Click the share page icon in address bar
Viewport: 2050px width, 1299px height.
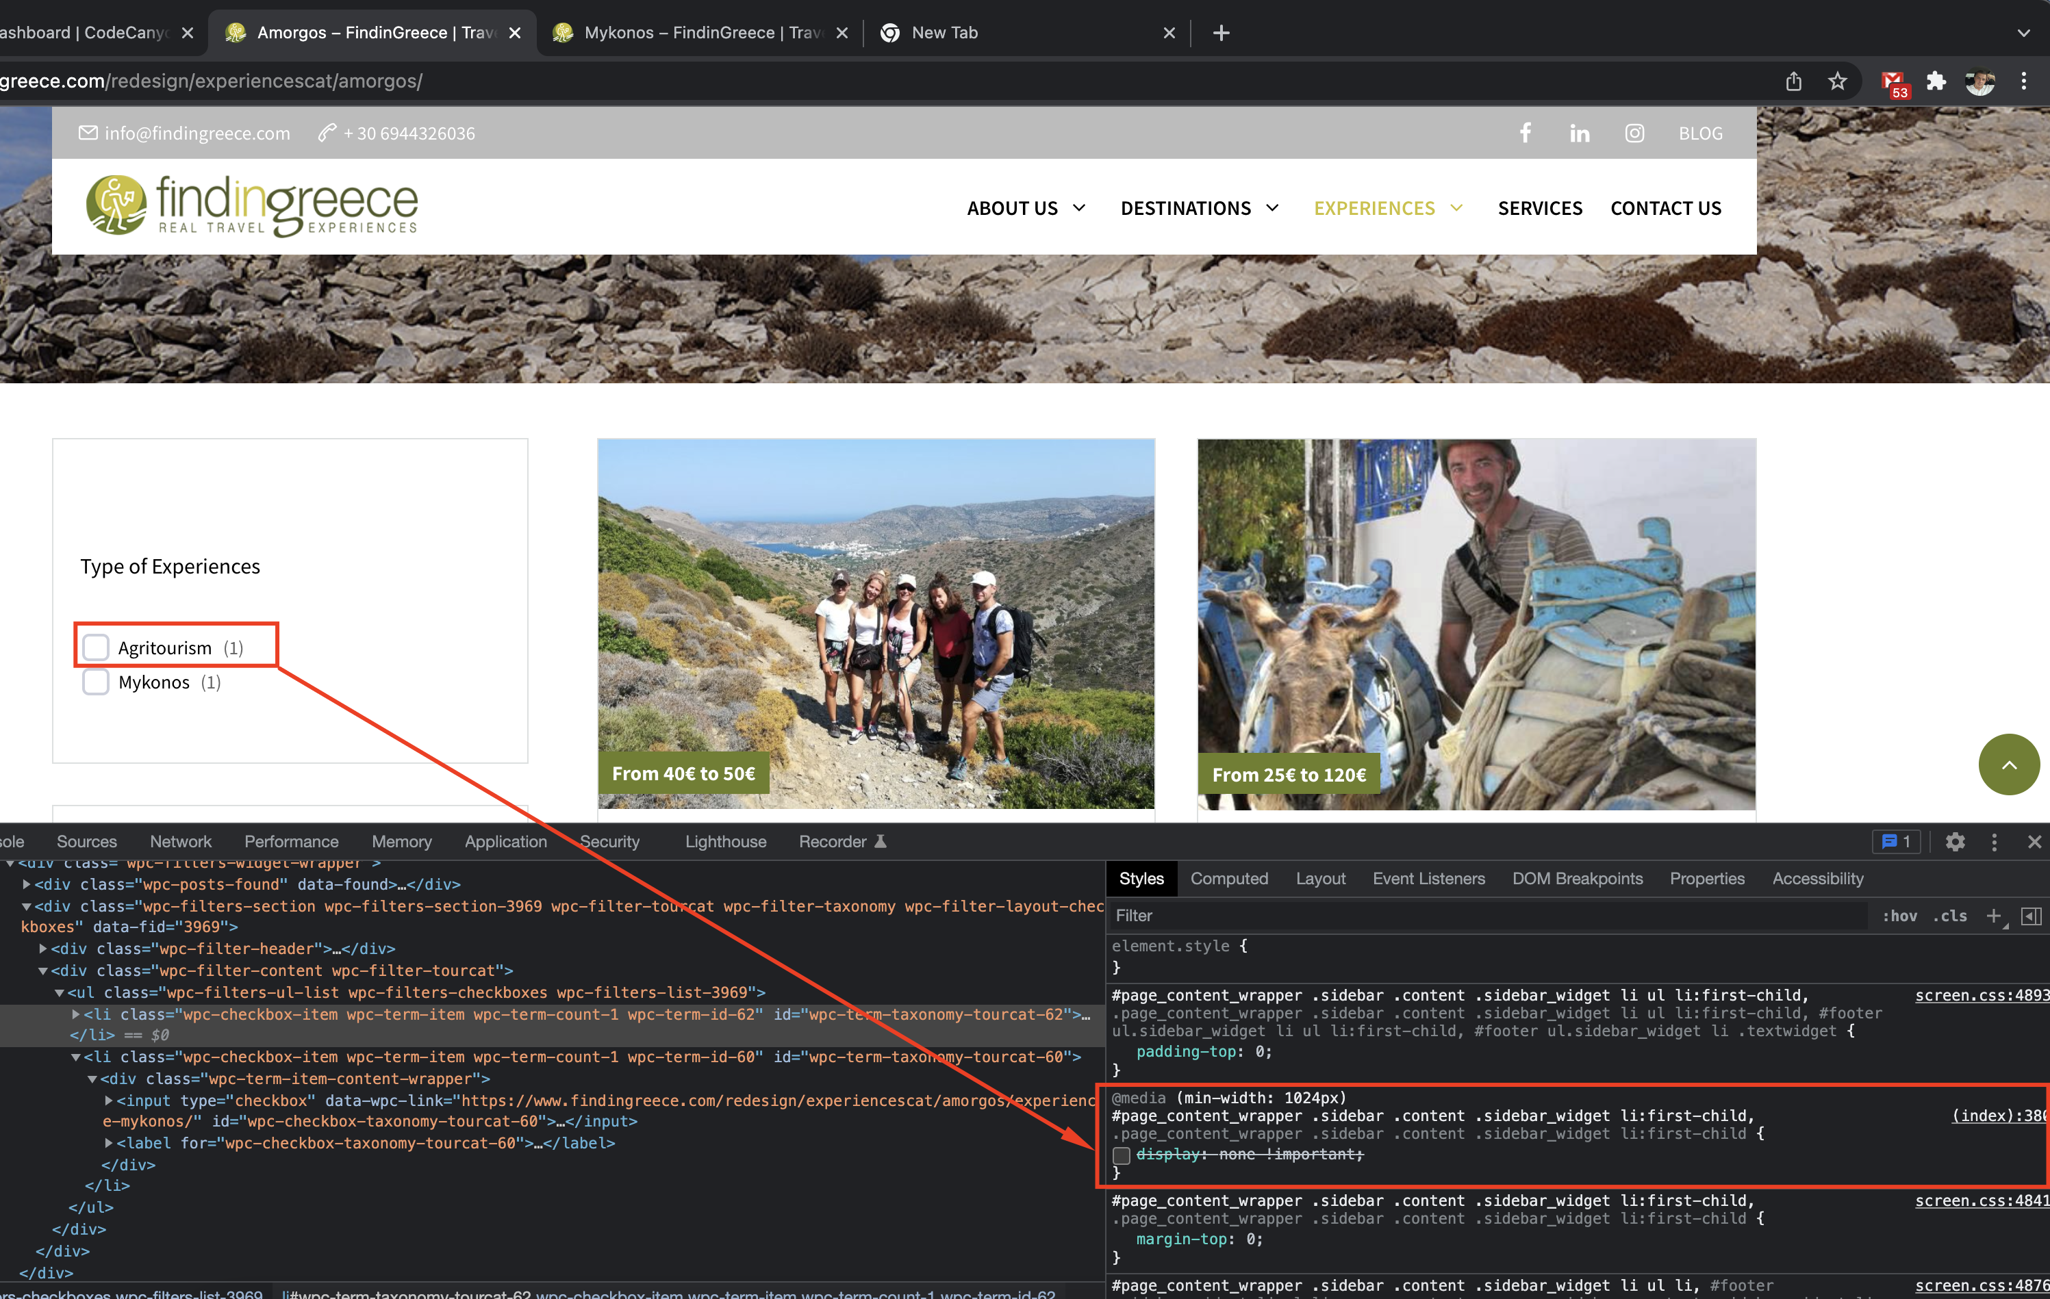click(1793, 81)
